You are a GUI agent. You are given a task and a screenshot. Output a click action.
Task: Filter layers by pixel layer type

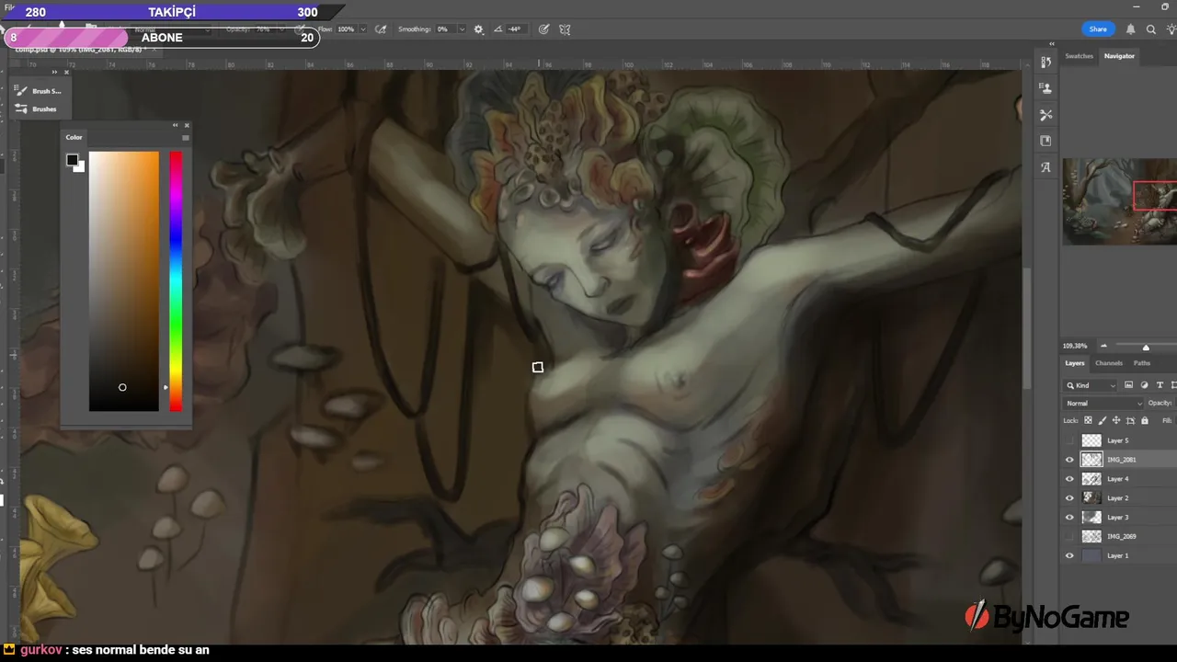pyautogui.click(x=1128, y=385)
